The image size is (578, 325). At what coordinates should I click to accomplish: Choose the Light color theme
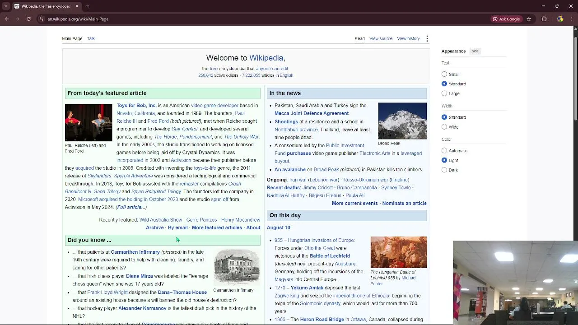pos(444,160)
